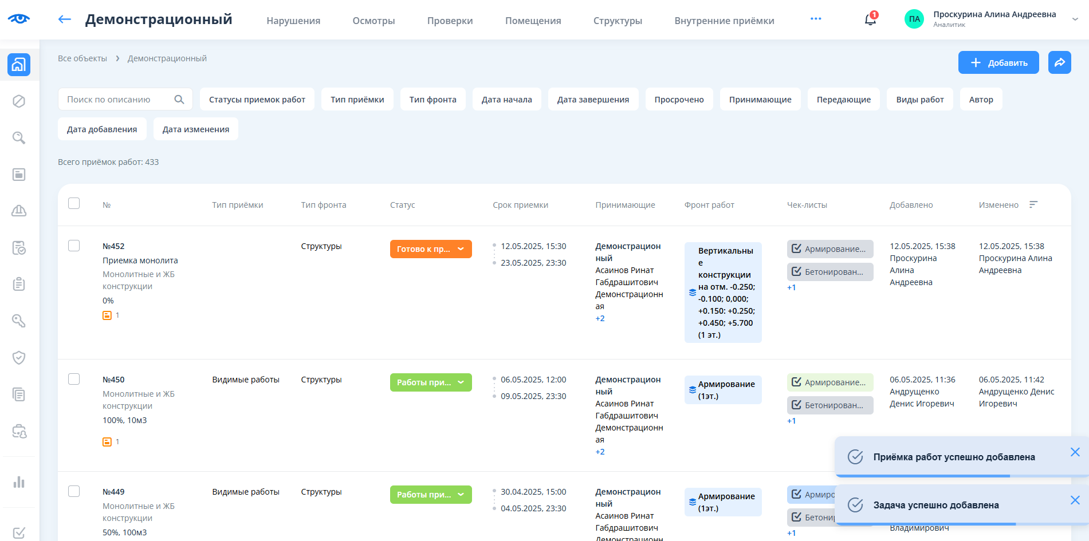
Task: Switch to the Нарушения tab
Action: pos(293,21)
